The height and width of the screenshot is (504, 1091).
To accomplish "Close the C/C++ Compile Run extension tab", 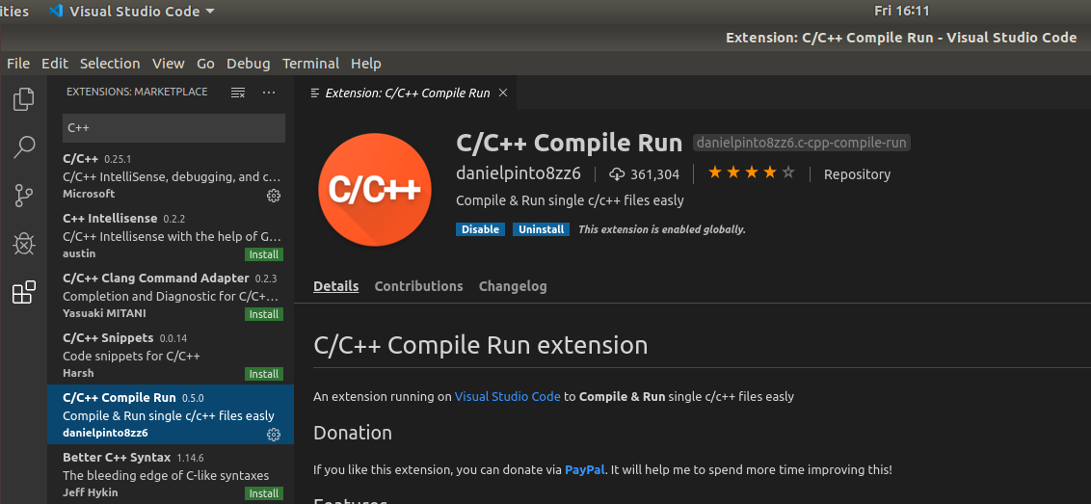I will [x=504, y=93].
